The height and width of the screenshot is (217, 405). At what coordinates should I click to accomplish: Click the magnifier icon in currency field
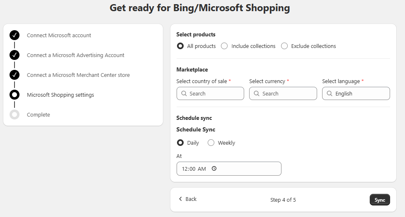[x=257, y=93]
